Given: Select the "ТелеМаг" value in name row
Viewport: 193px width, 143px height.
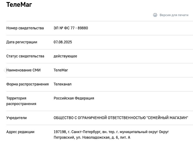Looking at the screenshot, I should point(61,70).
